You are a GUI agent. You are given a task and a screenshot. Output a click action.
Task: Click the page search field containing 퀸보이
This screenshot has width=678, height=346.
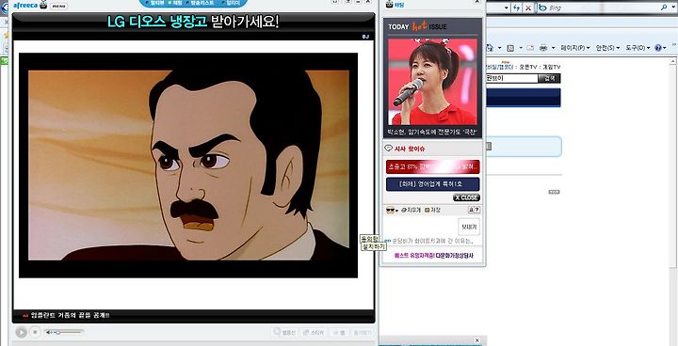[x=511, y=78]
